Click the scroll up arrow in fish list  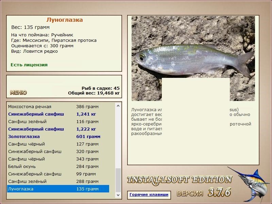pyautogui.click(x=118, y=106)
